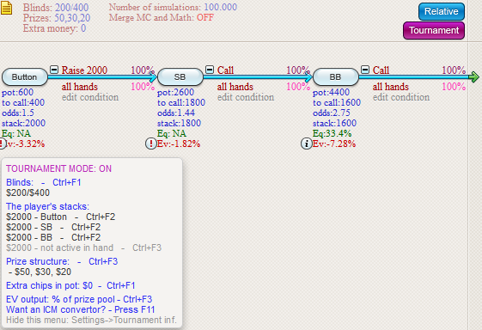482x330 pixels.
Task: Click all hands range under BB Call
Action: coord(391,87)
